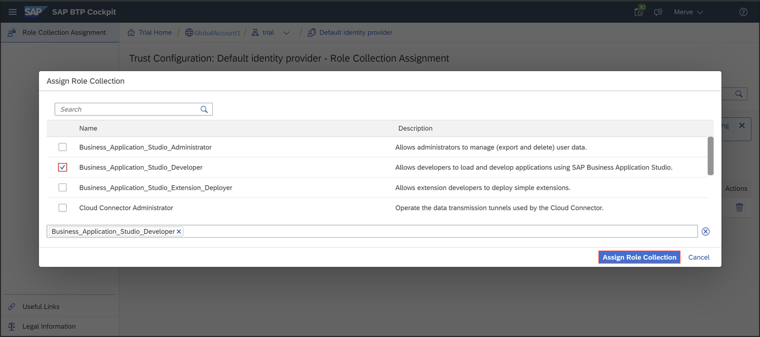
Task: Check Business_Application_Studio_Extension_Deployer checkbox
Action: pos(62,187)
